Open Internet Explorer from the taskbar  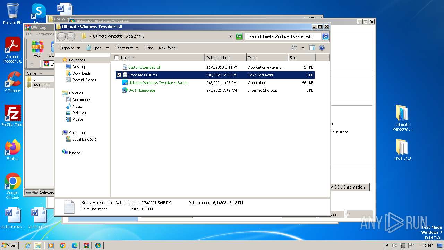[x=27, y=245]
